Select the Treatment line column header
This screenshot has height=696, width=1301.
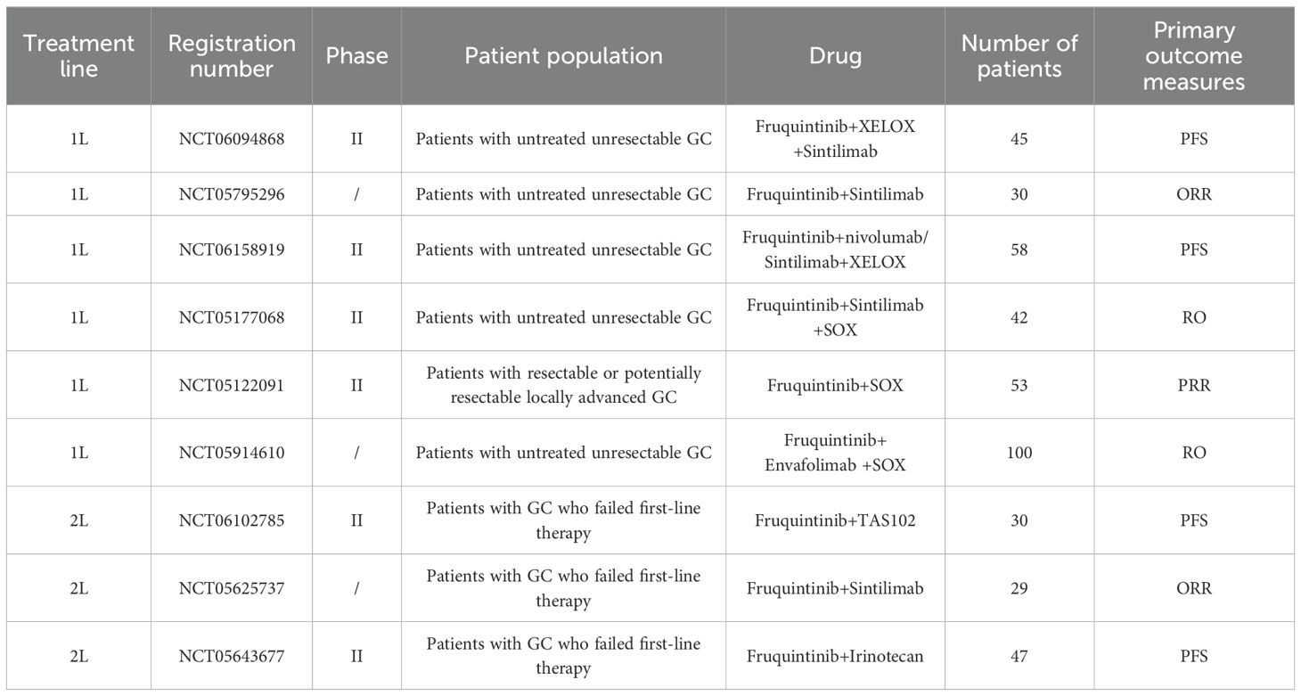click(x=78, y=55)
